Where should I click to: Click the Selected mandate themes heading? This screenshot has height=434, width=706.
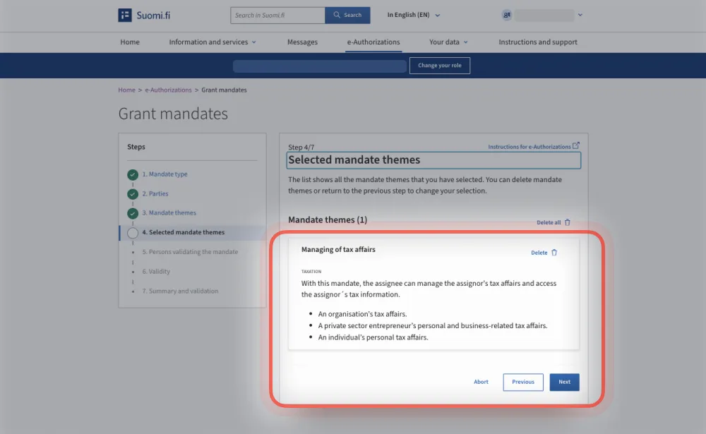click(354, 159)
